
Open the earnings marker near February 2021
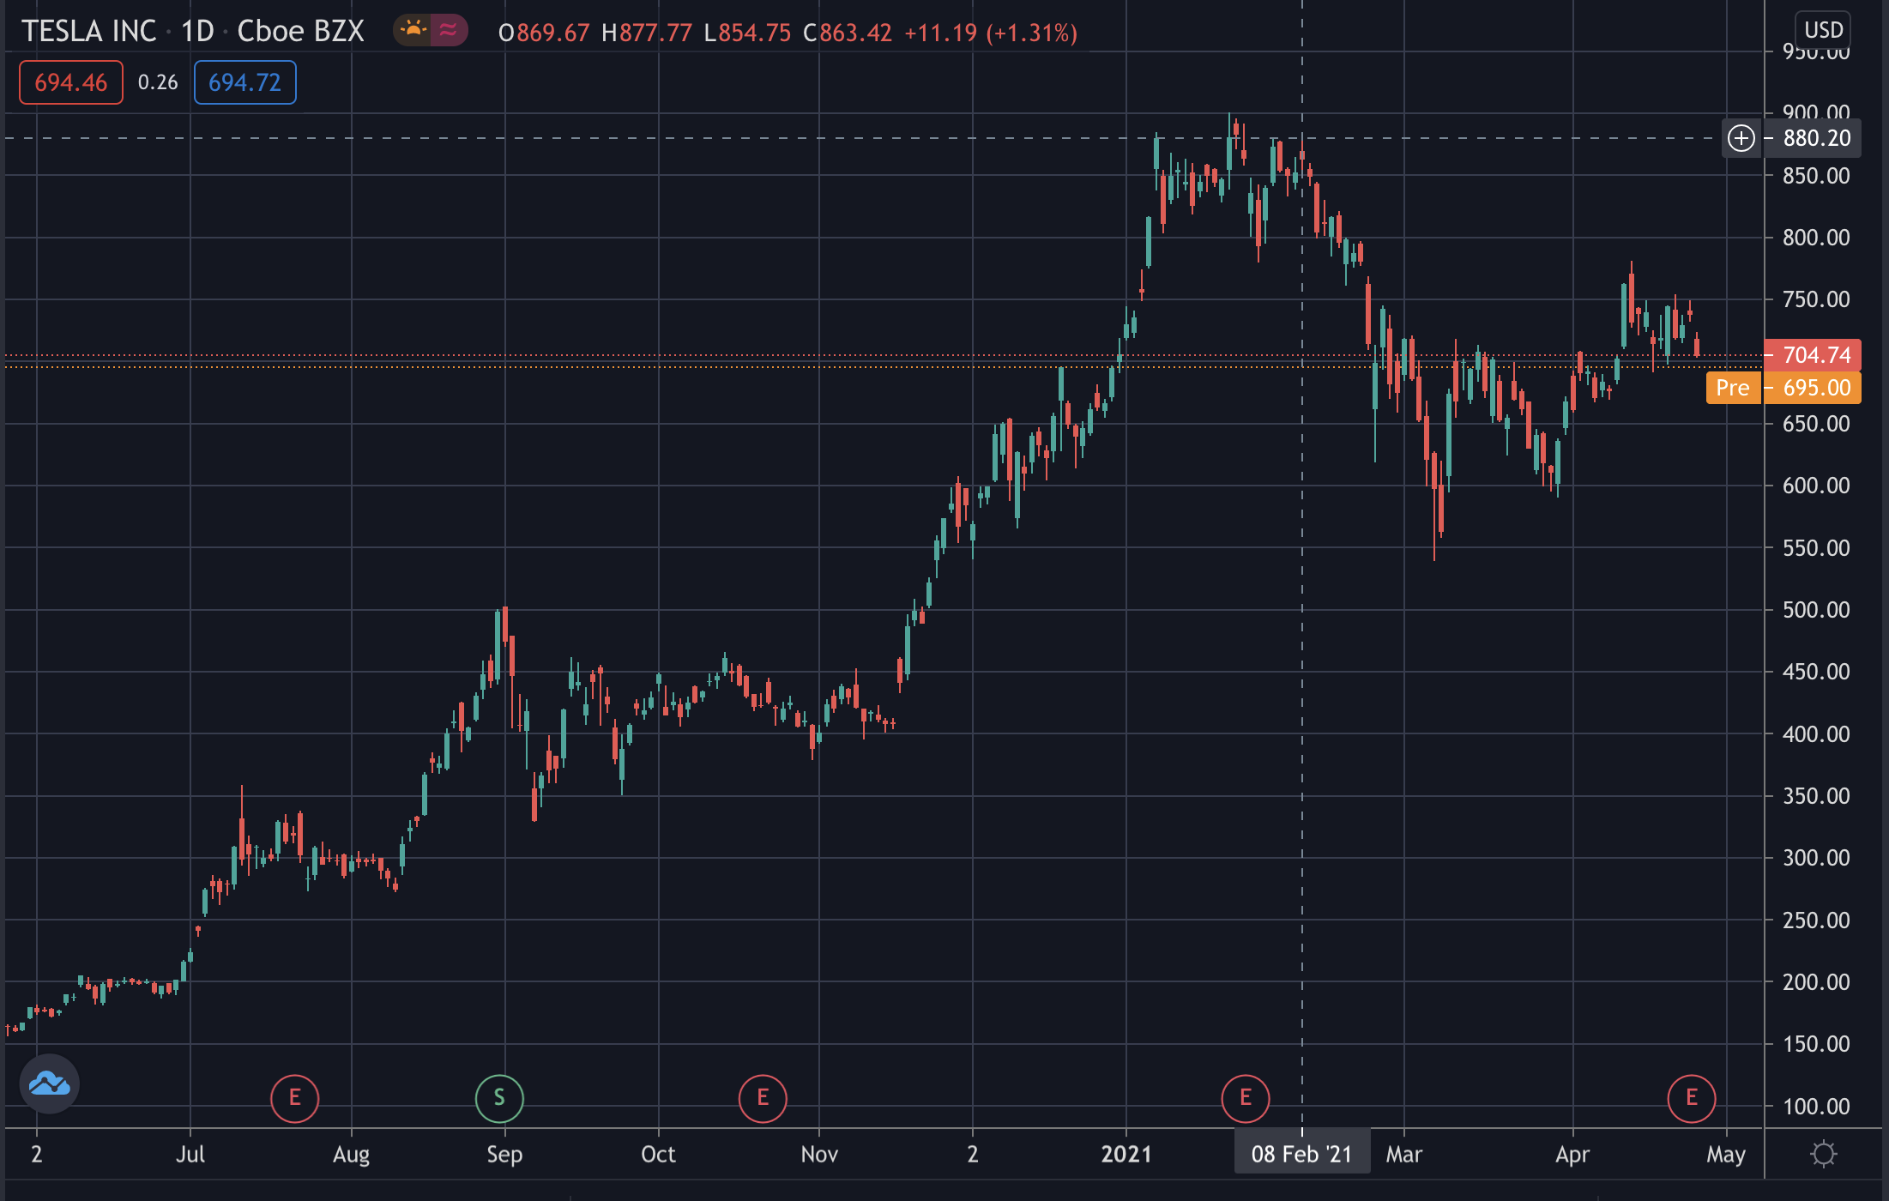click(1246, 1098)
